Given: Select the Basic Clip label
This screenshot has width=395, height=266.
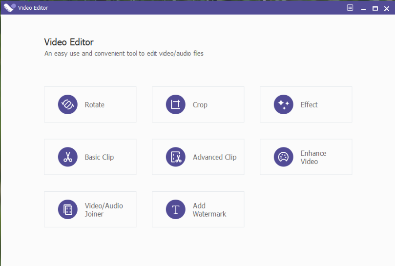Looking at the screenshot, I should [x=99, y=157].
